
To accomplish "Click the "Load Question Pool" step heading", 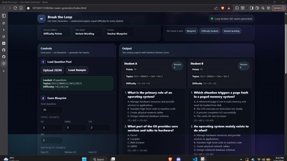I will [59, 62].
